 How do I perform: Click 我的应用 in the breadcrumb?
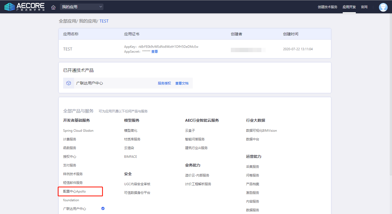pos(88,21)
